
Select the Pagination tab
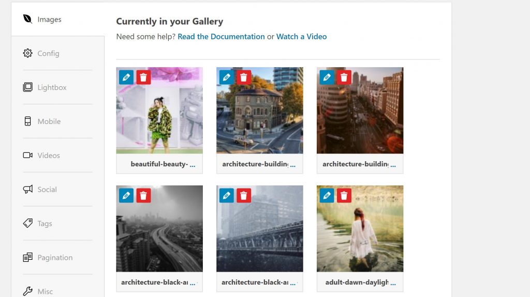[x=55, y=258]
